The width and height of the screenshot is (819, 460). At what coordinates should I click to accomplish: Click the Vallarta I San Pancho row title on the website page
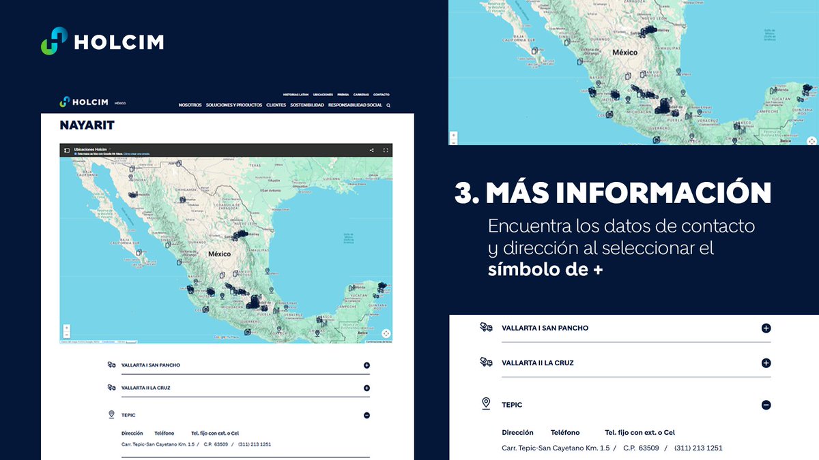pyautogui.click(x=150, y=365)
